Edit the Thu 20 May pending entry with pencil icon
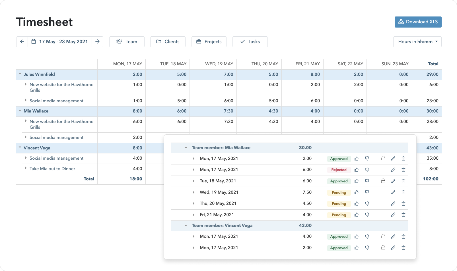 click(393, 203)
